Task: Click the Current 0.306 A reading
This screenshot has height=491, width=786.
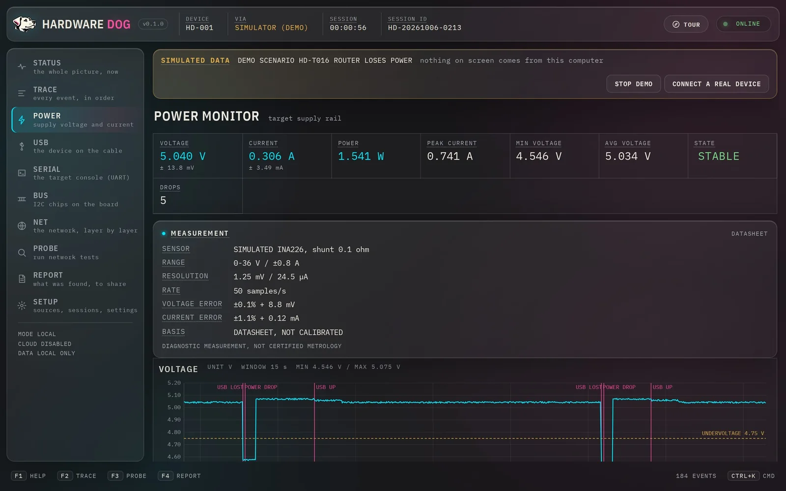Action: point(272,156)
